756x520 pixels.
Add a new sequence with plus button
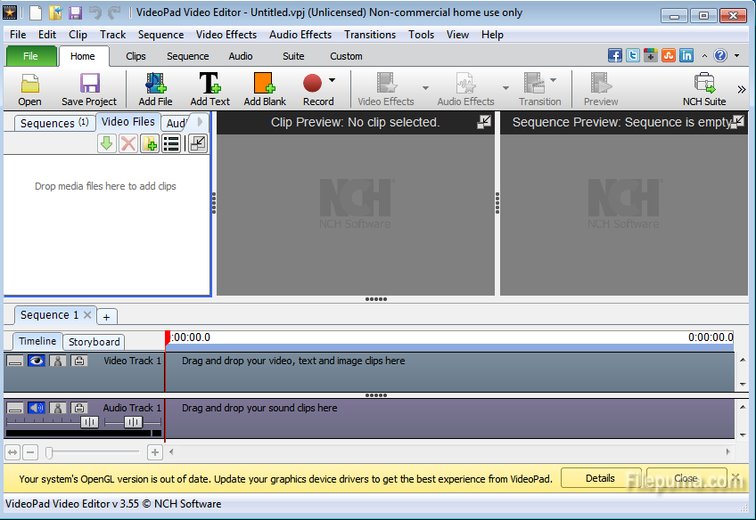tap(106, 317)
